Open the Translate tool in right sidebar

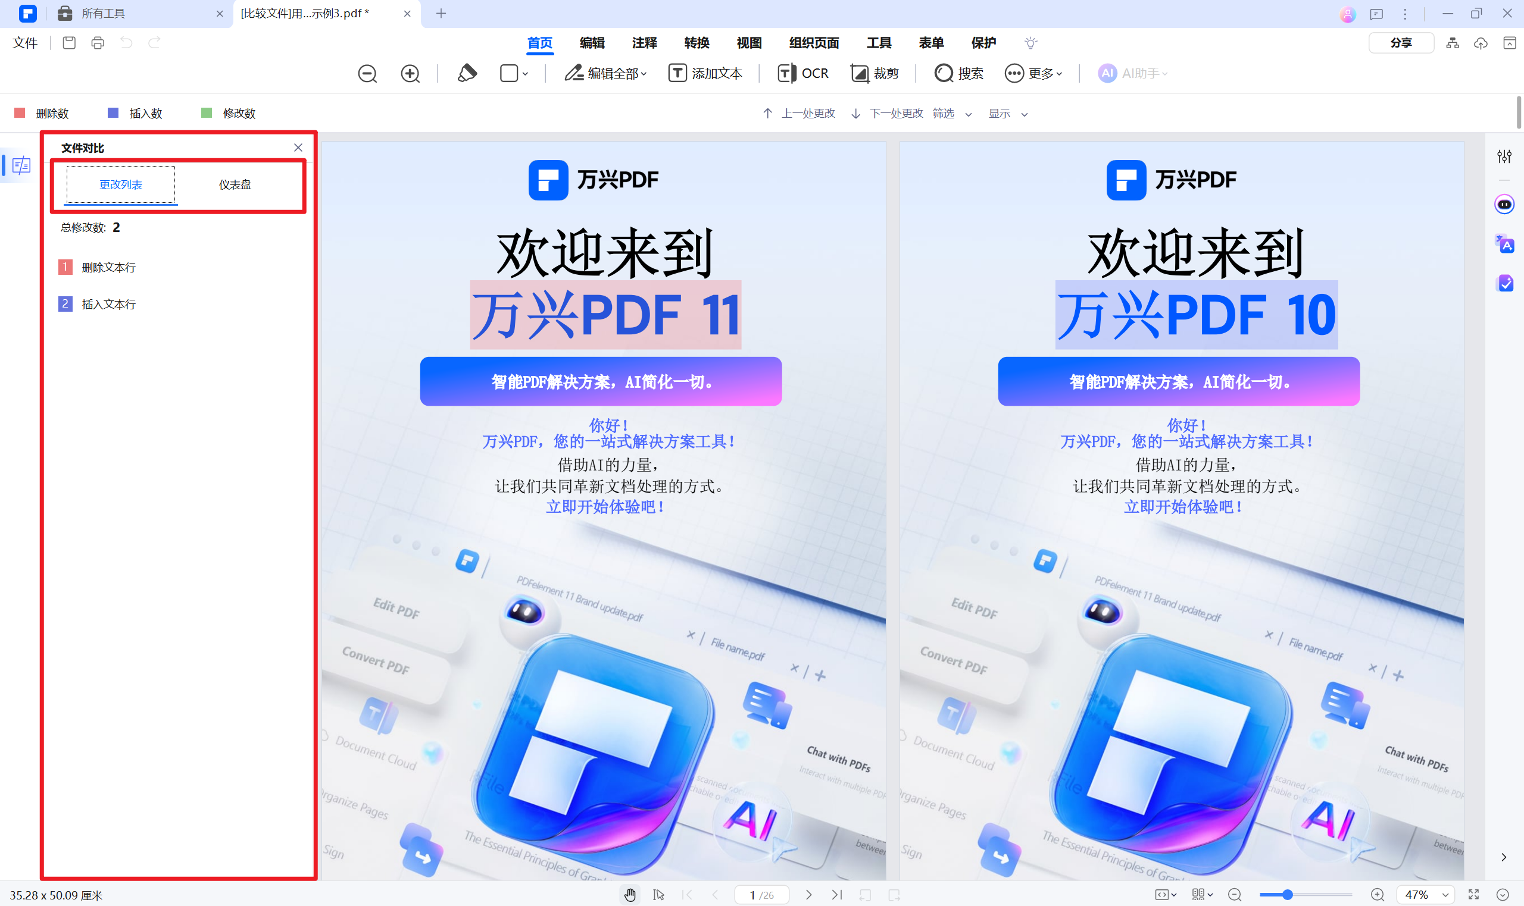tap(1504, 243)
